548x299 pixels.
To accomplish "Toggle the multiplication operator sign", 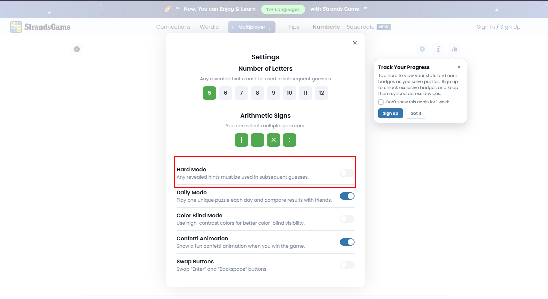I will 273,140.
